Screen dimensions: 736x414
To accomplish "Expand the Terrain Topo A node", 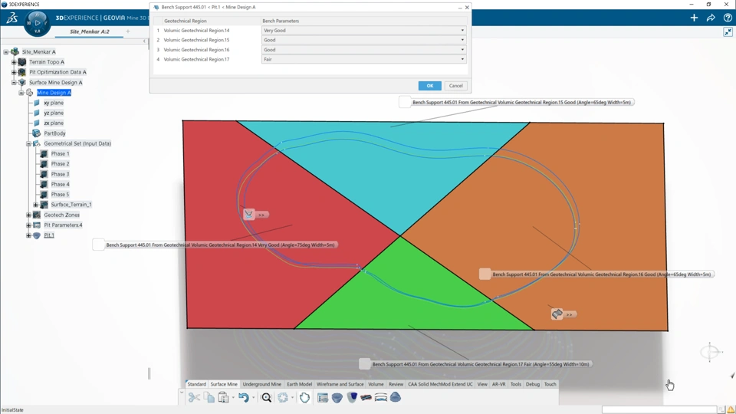I will tap(14, 62).
